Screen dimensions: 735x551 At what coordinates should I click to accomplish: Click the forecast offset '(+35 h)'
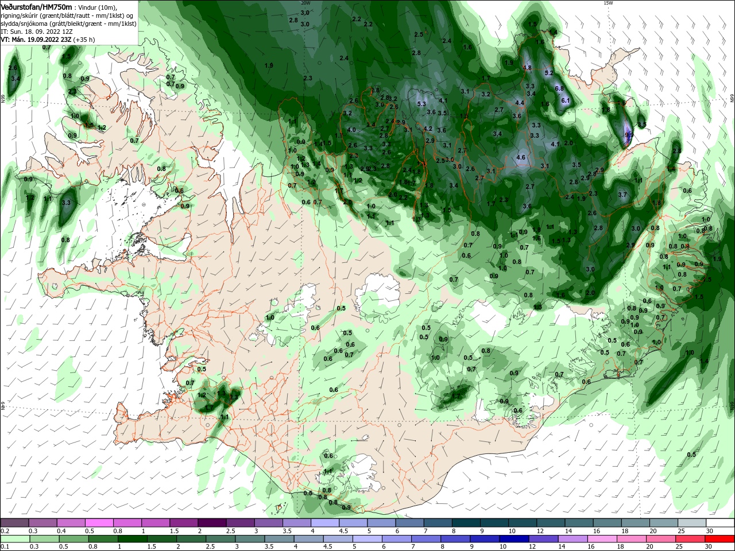pos(84,40)
